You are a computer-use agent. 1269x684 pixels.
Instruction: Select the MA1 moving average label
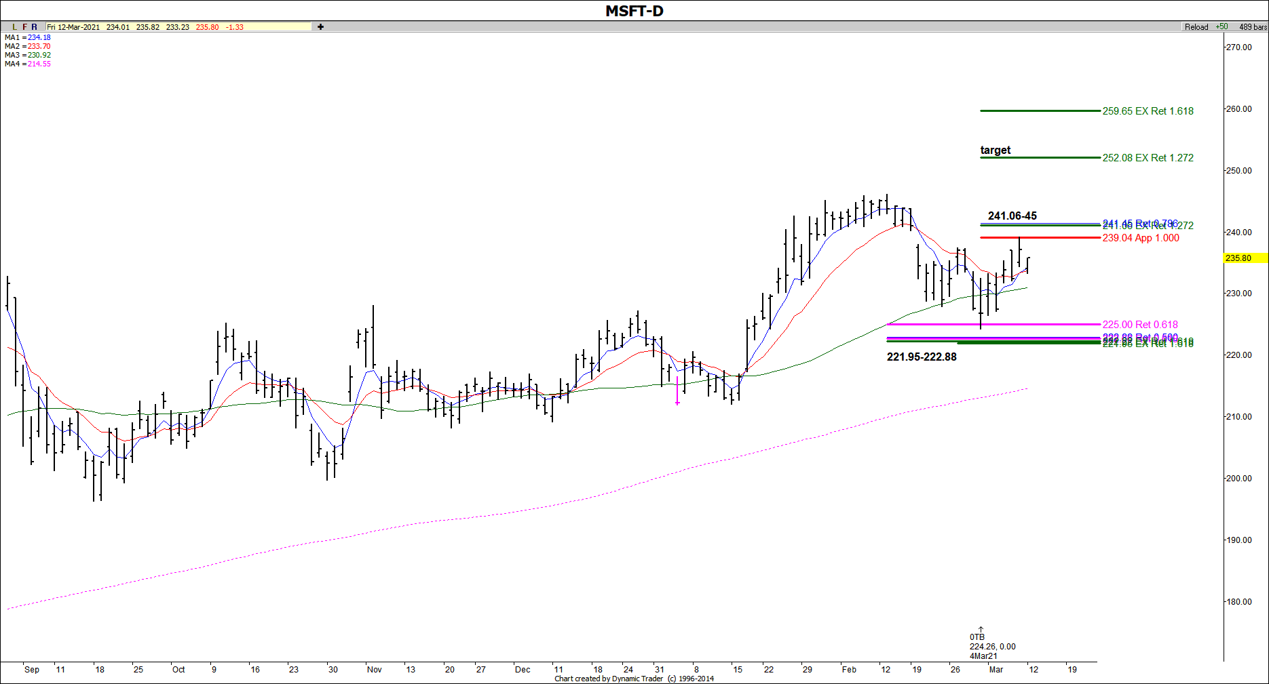[27, 38]
